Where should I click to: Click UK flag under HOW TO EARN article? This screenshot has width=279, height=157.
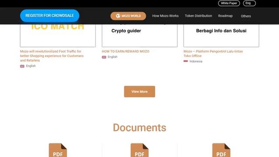(104, 57)
